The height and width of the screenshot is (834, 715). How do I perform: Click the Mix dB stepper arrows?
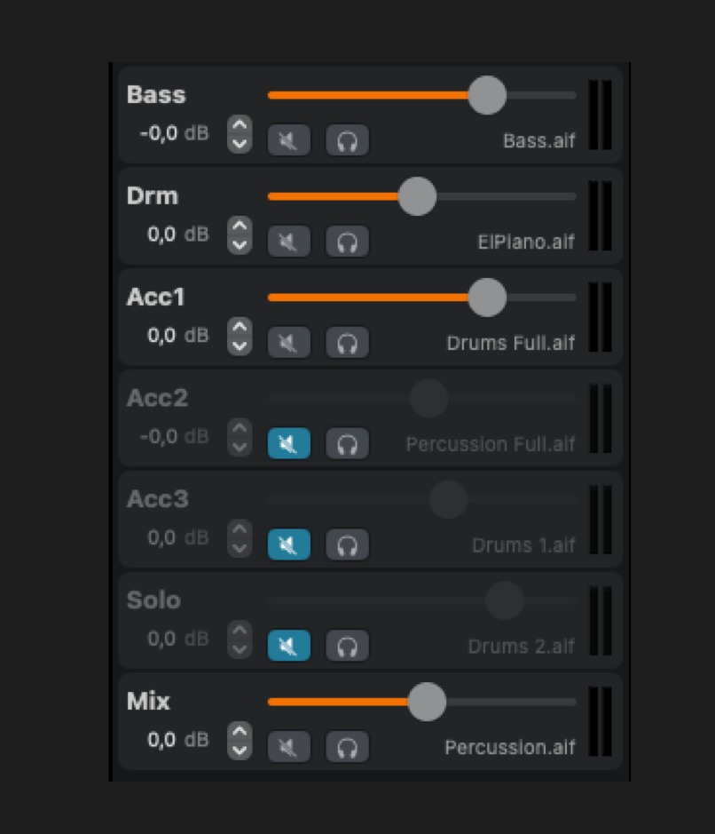click(x=240, y=740)
